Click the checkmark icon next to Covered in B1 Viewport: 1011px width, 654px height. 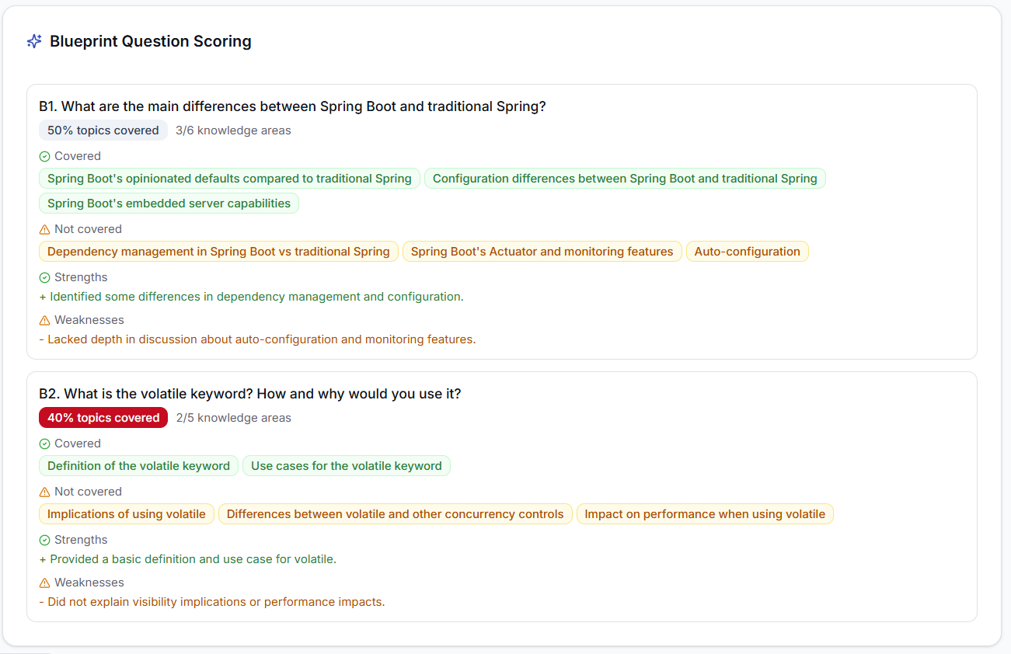(44, 155)
